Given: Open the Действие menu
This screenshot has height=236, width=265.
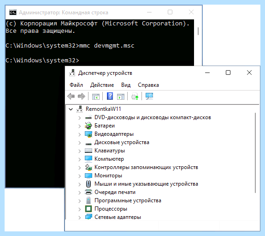Looking at the screenshot, I should pyautogui.click(x=102, y=85).
